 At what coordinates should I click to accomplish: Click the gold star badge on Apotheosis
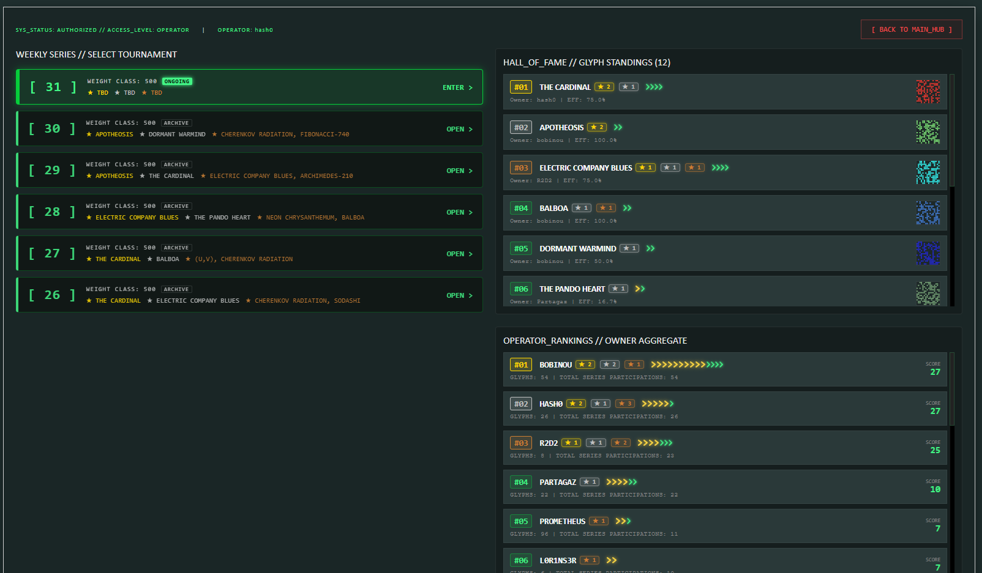point(597,127)
